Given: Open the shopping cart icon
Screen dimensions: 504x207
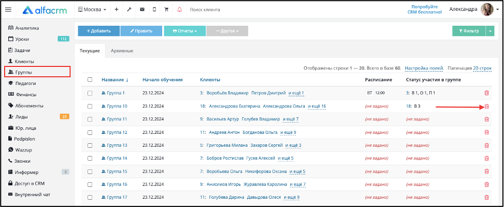Looking at the screenshot, I should click(166, 10).
